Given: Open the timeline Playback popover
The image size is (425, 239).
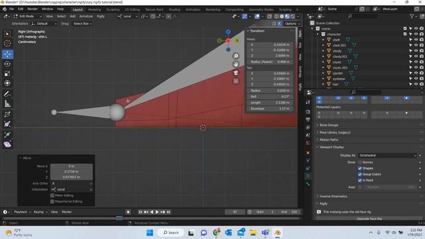Looking at the screenshot, I should (22, 212).
